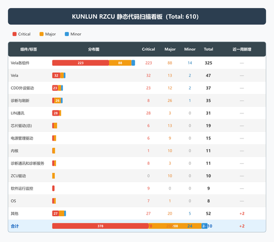The image size is (274, 242).
Task: Click the orange 88 bar segment
Action: tap(120, 63)
